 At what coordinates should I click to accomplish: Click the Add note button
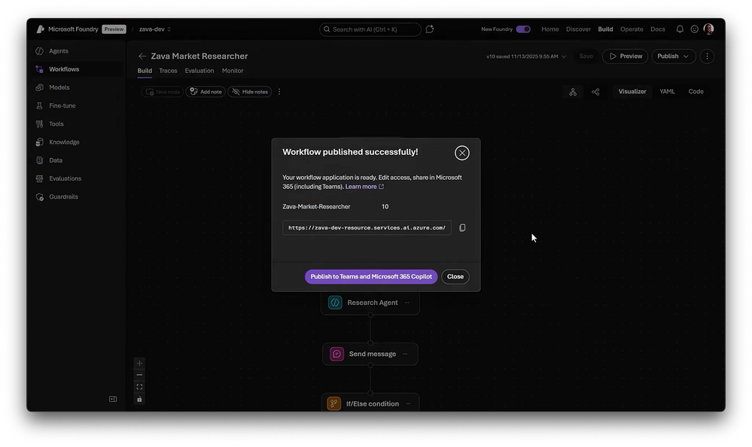tap(206, 92)
